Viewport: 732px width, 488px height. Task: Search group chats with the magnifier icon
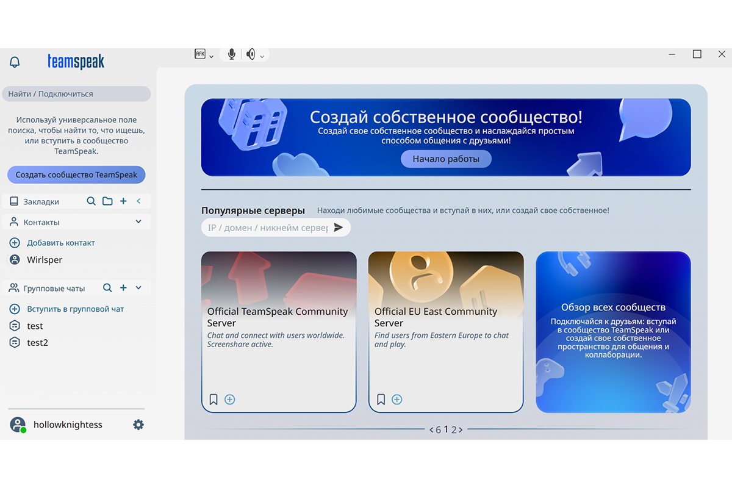coord(107,288)
